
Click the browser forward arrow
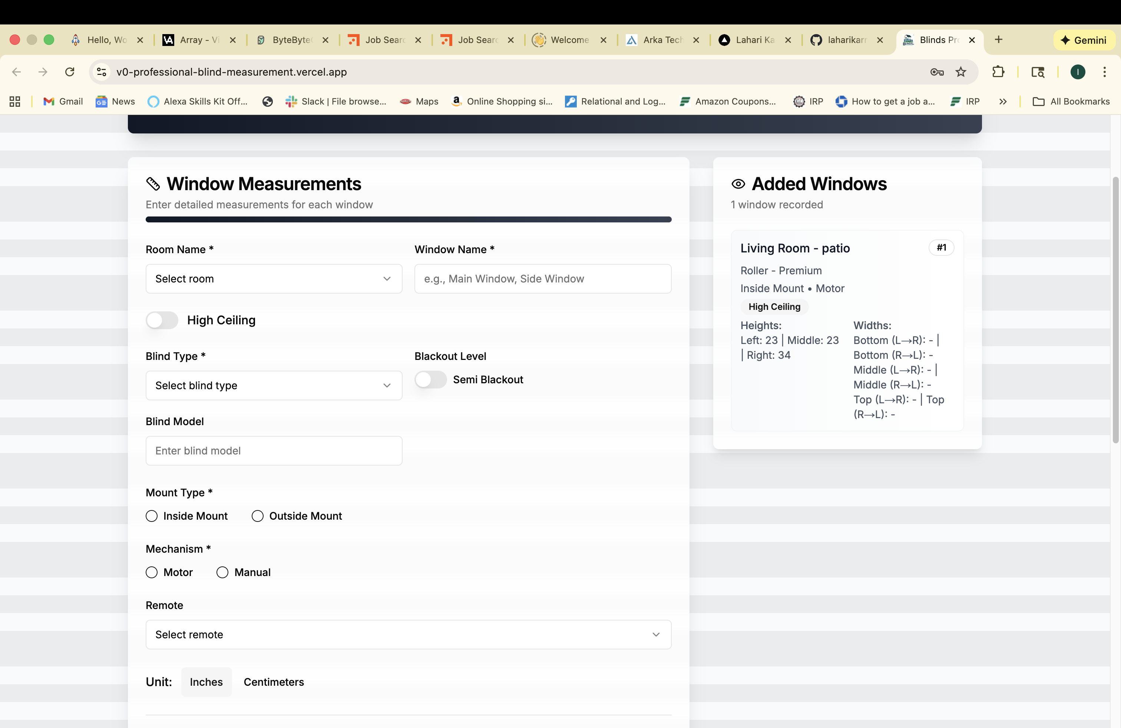(43, 72)
